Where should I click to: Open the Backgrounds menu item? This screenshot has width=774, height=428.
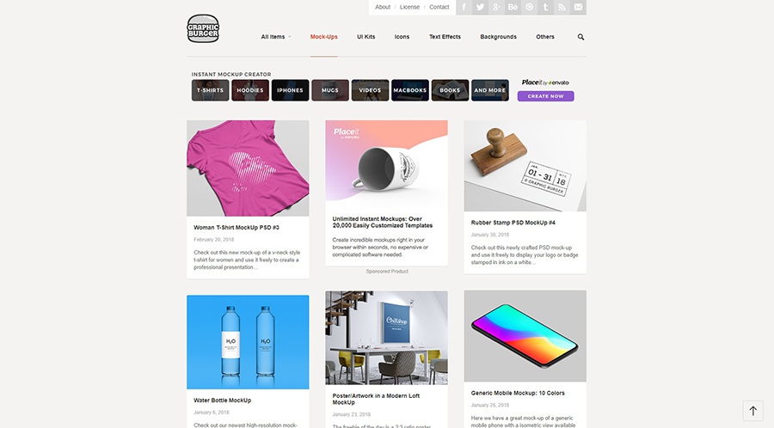click(498, 36)
